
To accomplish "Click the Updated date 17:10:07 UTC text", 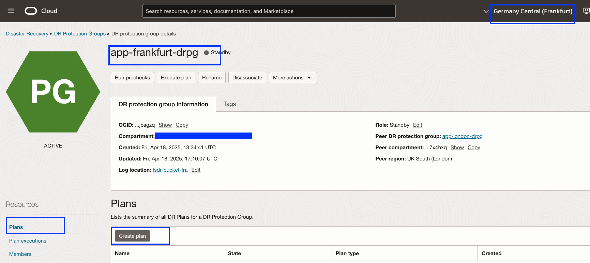I will coord(168,159).
